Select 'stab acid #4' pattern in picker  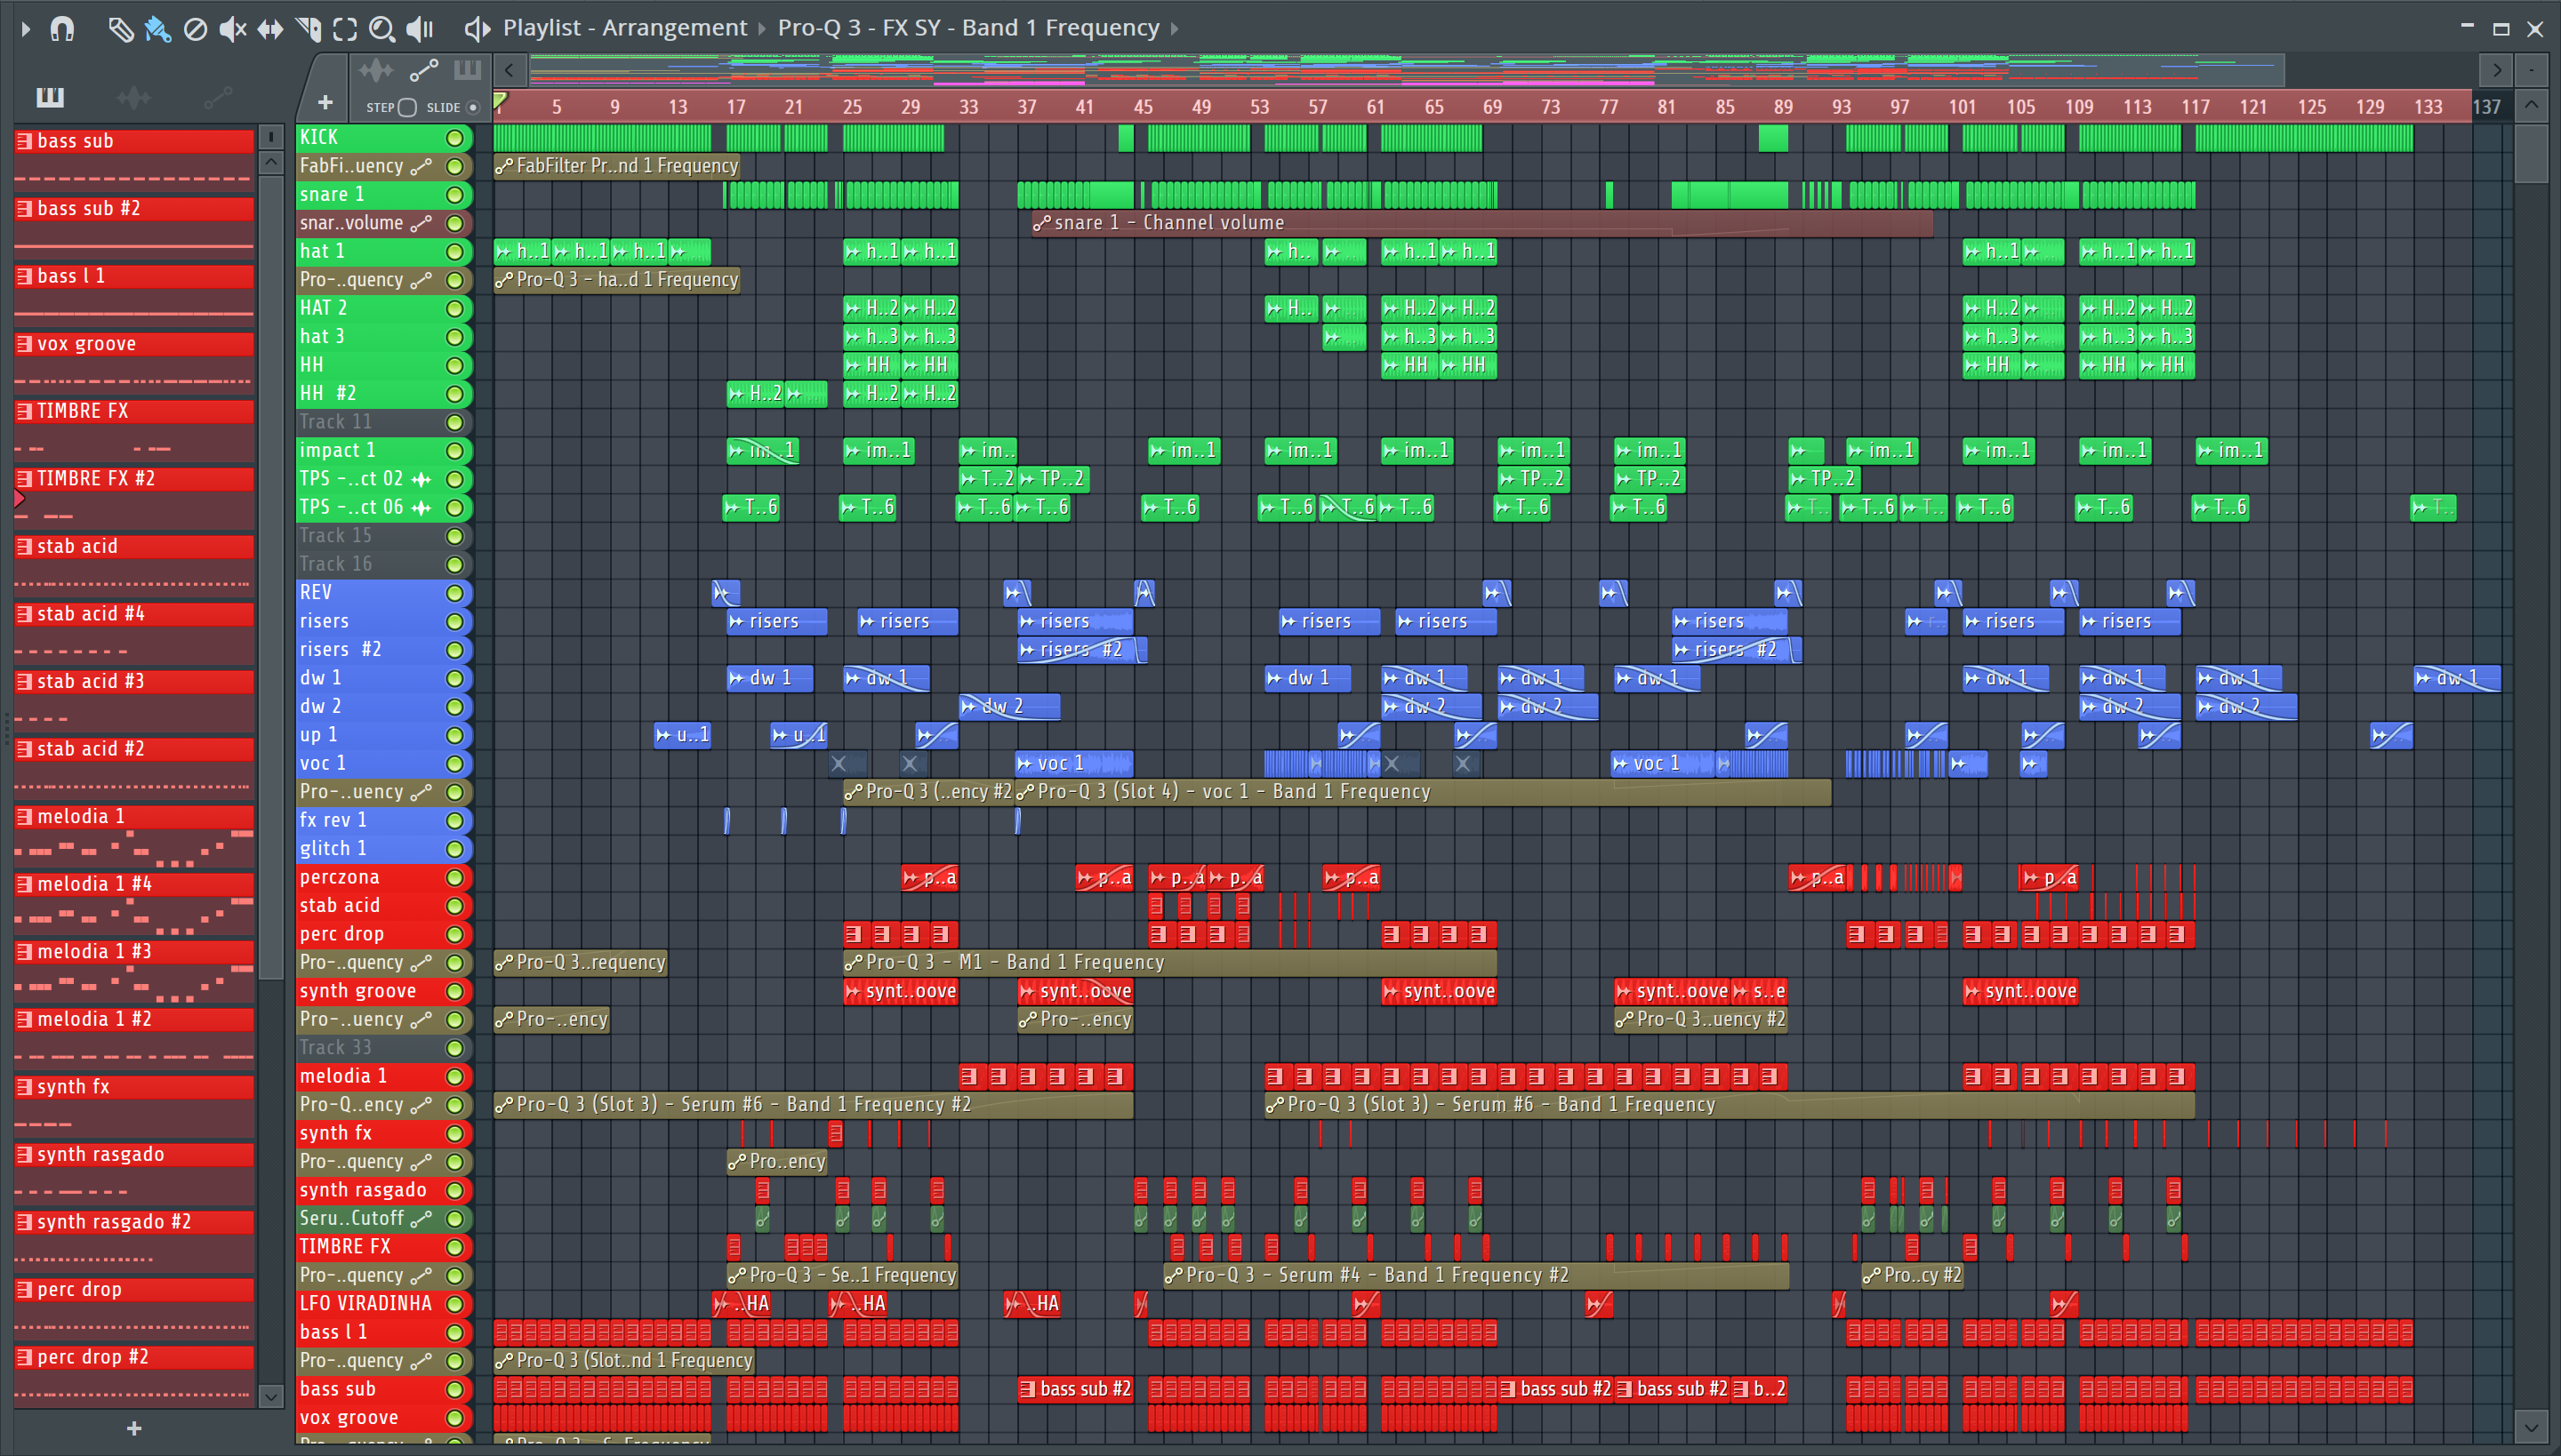[134, 614]
